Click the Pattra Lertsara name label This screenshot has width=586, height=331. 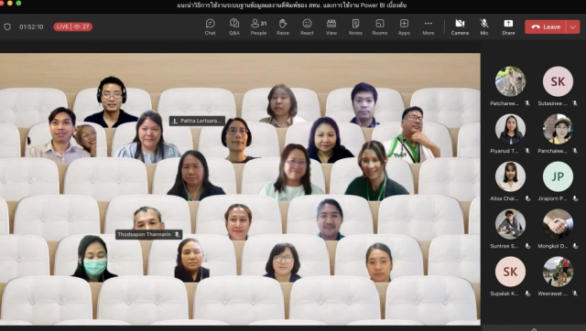point(198,121)
